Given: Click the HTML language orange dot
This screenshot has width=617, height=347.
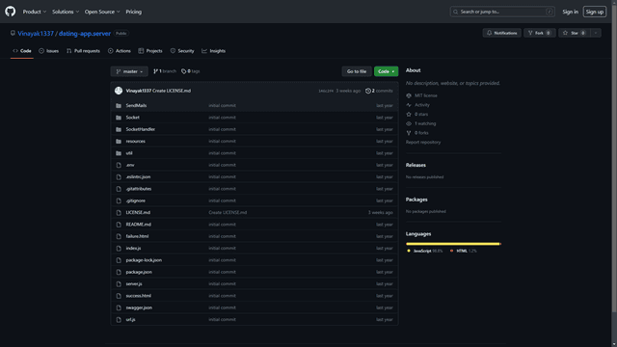Looking at the screenshot, I should [451, 251].
